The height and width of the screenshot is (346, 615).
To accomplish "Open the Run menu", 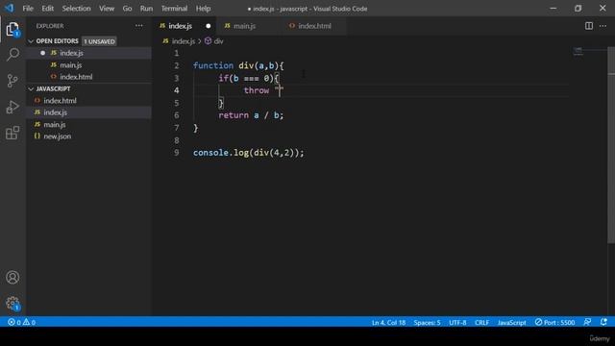I will 146,9.
